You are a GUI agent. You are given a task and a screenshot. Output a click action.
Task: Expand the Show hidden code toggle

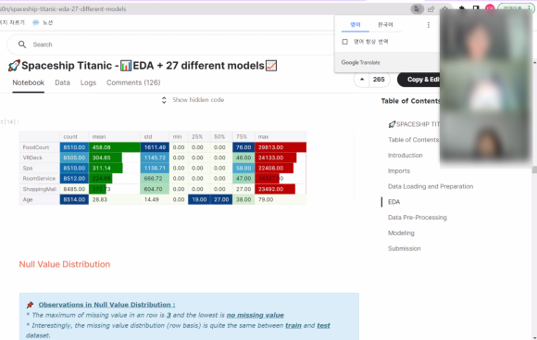click(193, 100)
